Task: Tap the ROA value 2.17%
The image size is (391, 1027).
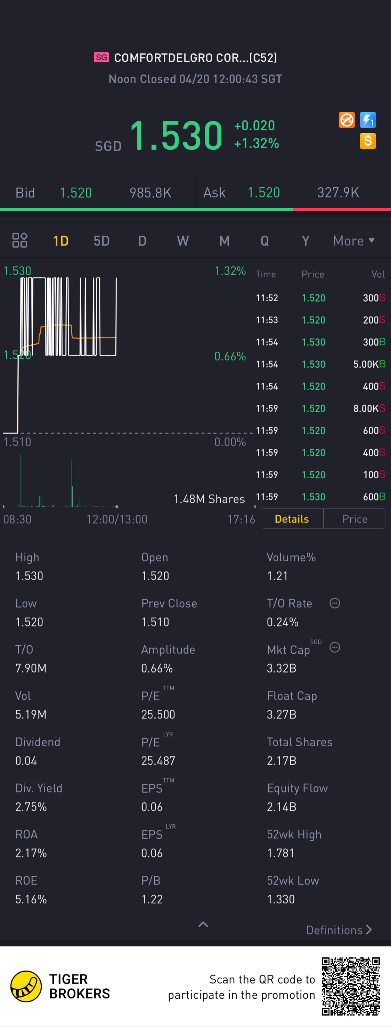Action: (x=31, y=854)
